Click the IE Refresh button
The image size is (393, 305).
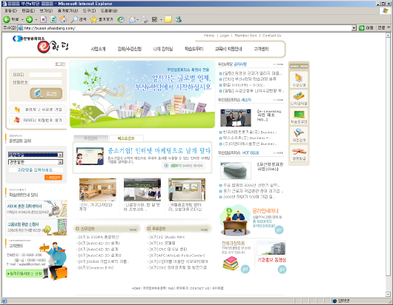[x=53, y=19]
